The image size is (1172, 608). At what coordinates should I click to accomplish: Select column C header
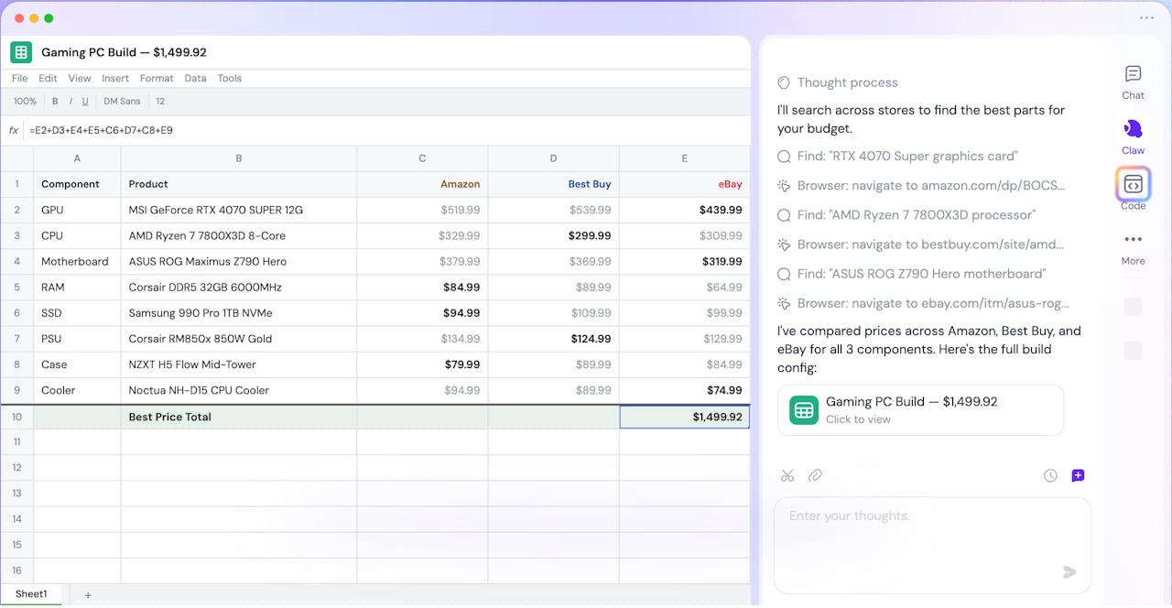click(x=422, y=158)
